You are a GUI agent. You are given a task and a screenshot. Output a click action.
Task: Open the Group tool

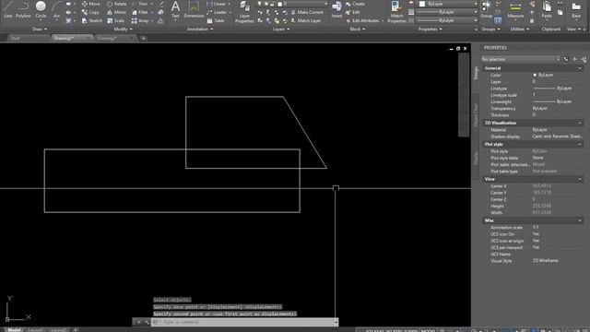click(x=486, y=9)
